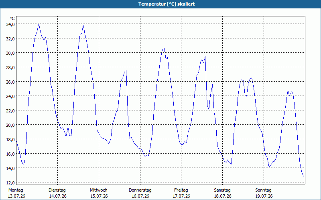Select the Donnerstag day label

point(140,190)
